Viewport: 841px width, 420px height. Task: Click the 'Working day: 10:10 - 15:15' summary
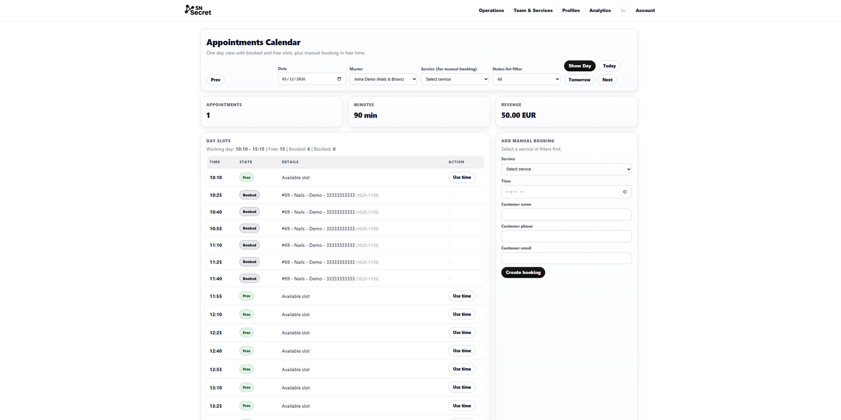pyautogui.click(x=235, y=149)
